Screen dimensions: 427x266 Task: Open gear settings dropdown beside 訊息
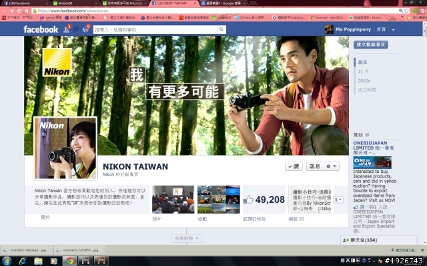pyautogui.click(x=332, y=166)
